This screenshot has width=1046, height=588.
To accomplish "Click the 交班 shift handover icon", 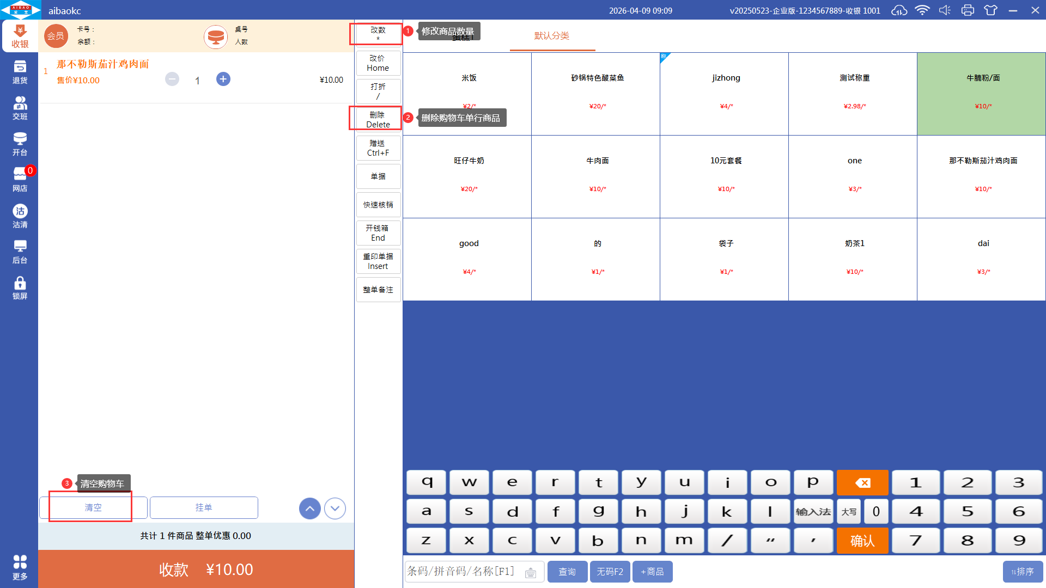I will pos(20,108).
